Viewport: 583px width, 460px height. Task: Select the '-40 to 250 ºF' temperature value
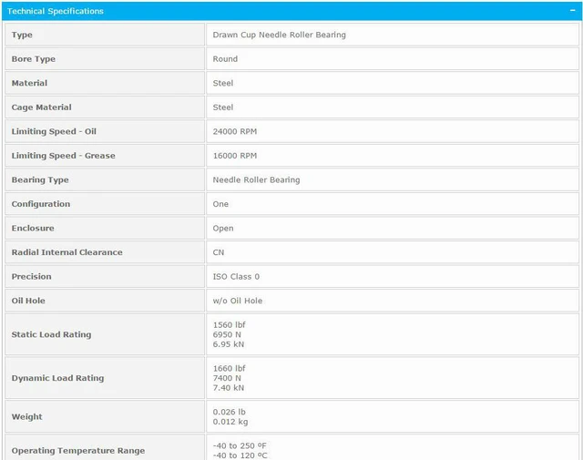240,445
